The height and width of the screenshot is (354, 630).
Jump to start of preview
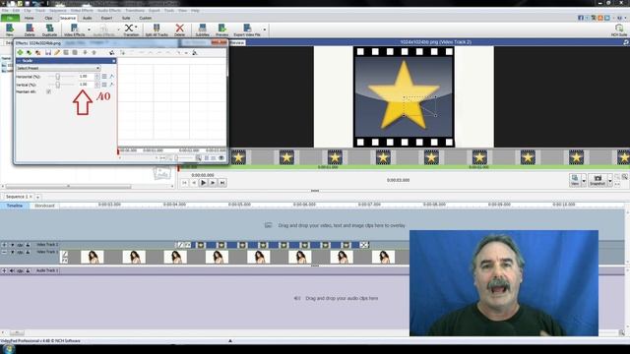tap(184, 183)
